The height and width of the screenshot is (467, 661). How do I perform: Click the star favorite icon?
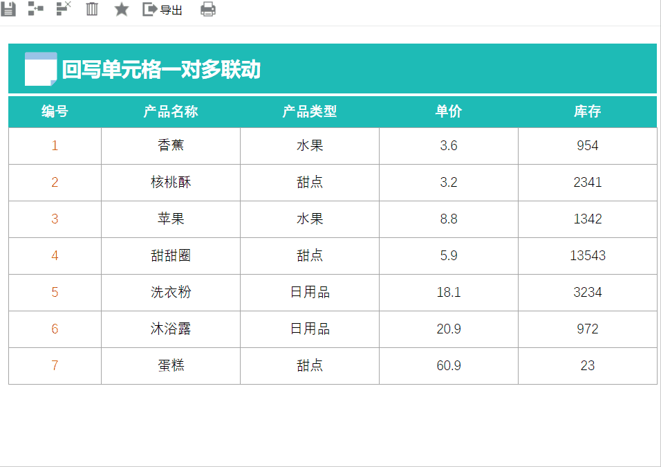coord(122,9)
